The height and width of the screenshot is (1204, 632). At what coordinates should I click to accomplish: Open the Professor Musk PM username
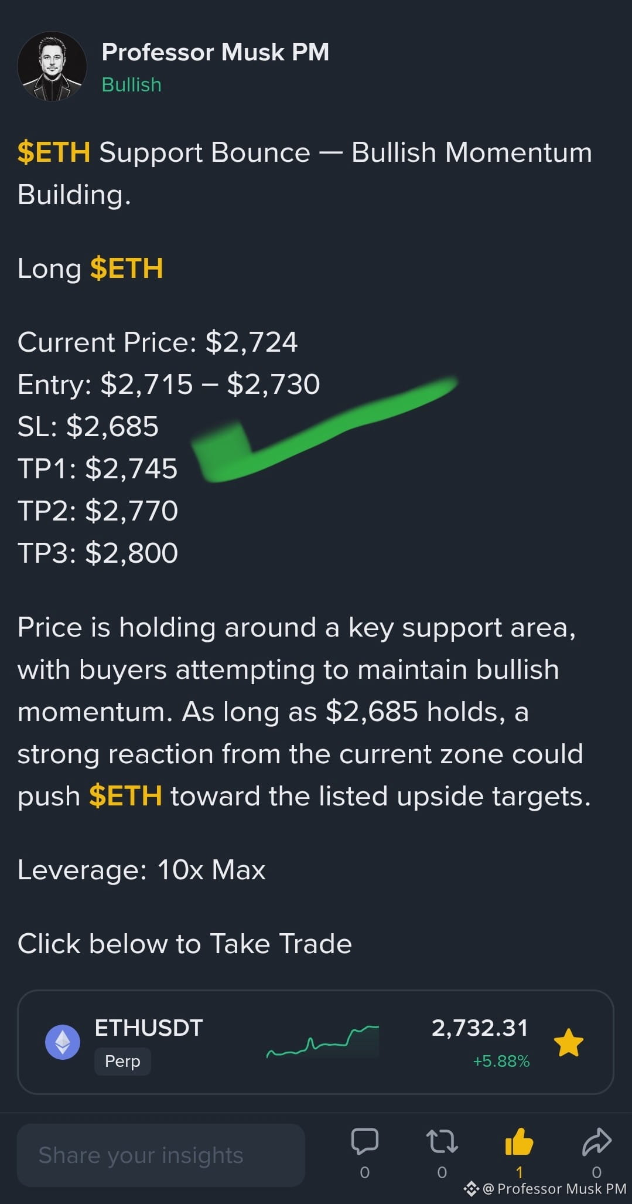tap(215, 52)
